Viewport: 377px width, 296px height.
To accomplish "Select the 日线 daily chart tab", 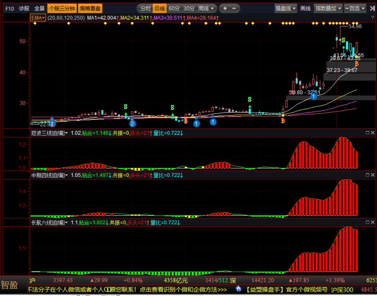I will tap(160, 9).
